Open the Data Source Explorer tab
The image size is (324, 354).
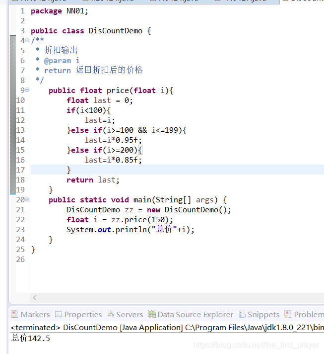pyautogui.click(x=191, y=314)
